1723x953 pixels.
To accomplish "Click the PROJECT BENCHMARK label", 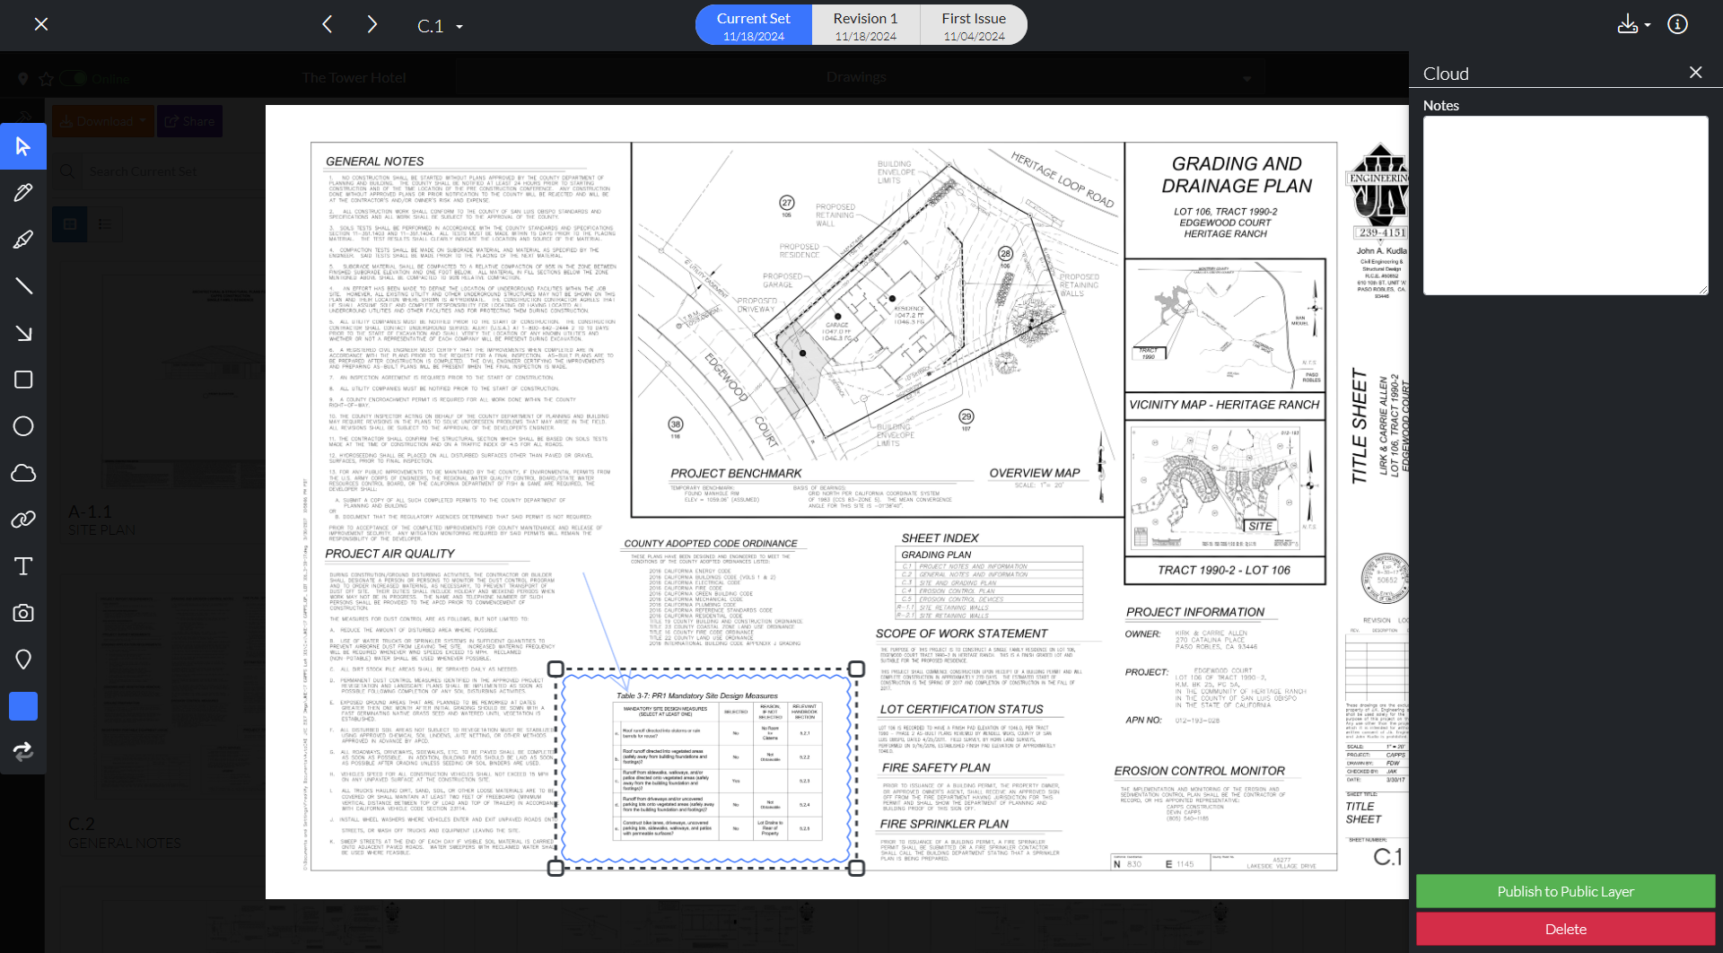I will click(x=736, y=474).
